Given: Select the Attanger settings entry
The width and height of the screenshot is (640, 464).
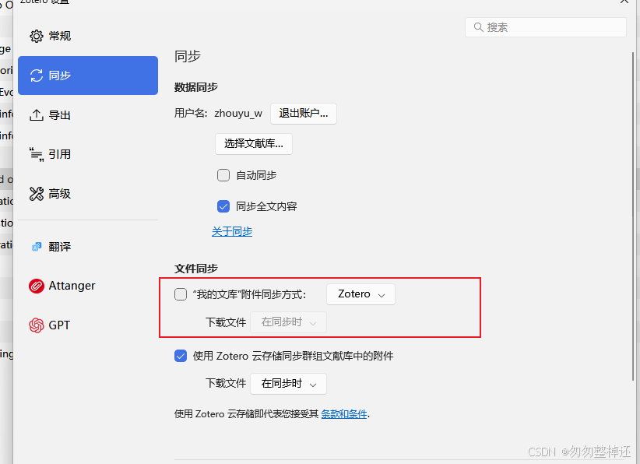Looking at the screenshot, I should tap(88, 286).
